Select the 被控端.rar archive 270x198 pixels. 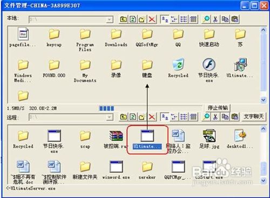tap(116, 139)
